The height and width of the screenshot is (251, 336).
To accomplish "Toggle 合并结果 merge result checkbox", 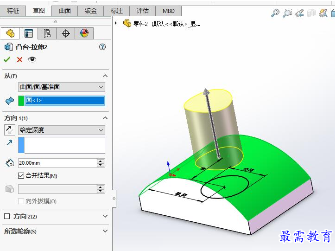I will [x=21, y=176].
